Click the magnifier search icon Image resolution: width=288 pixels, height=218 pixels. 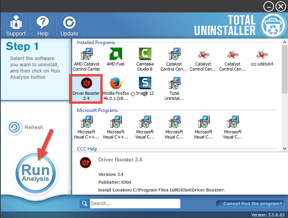click(x=85, y=204)
